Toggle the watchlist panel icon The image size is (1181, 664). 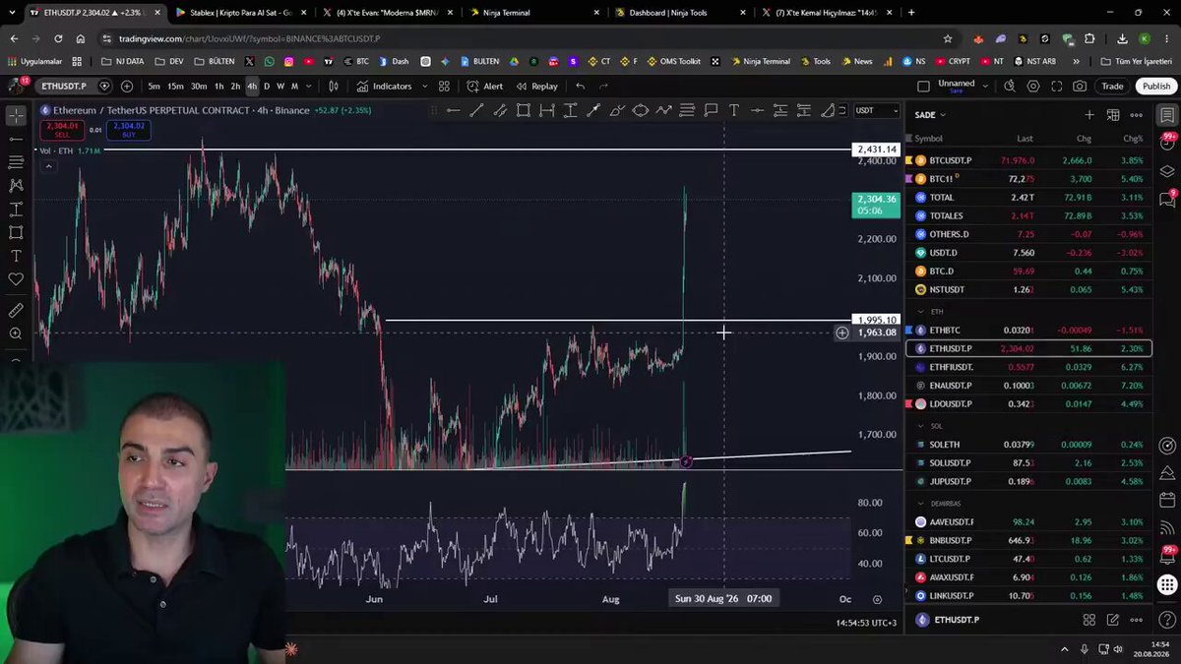click(x=1167, y=115)
